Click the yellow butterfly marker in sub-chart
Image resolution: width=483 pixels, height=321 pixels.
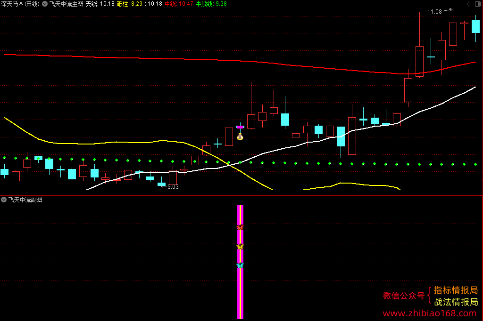pos(240,247)
